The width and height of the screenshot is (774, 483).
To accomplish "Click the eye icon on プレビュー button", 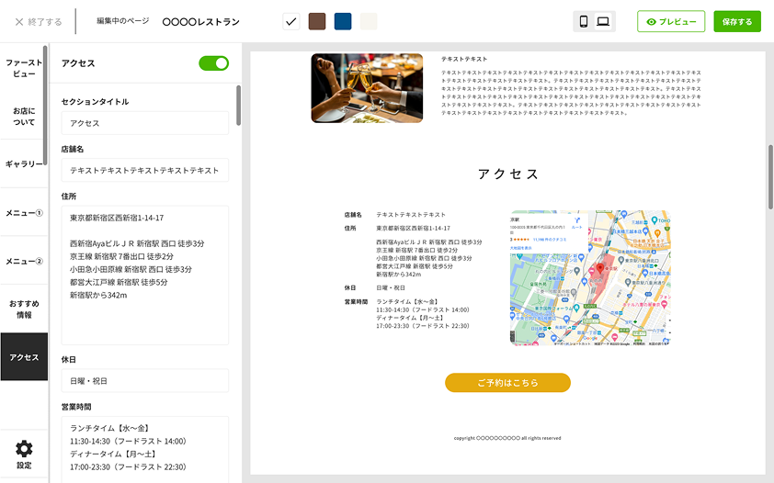I will (652, 22).
